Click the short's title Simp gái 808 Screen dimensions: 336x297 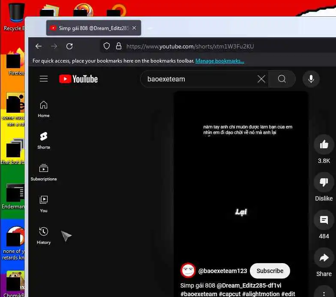(x=198, y=285)
